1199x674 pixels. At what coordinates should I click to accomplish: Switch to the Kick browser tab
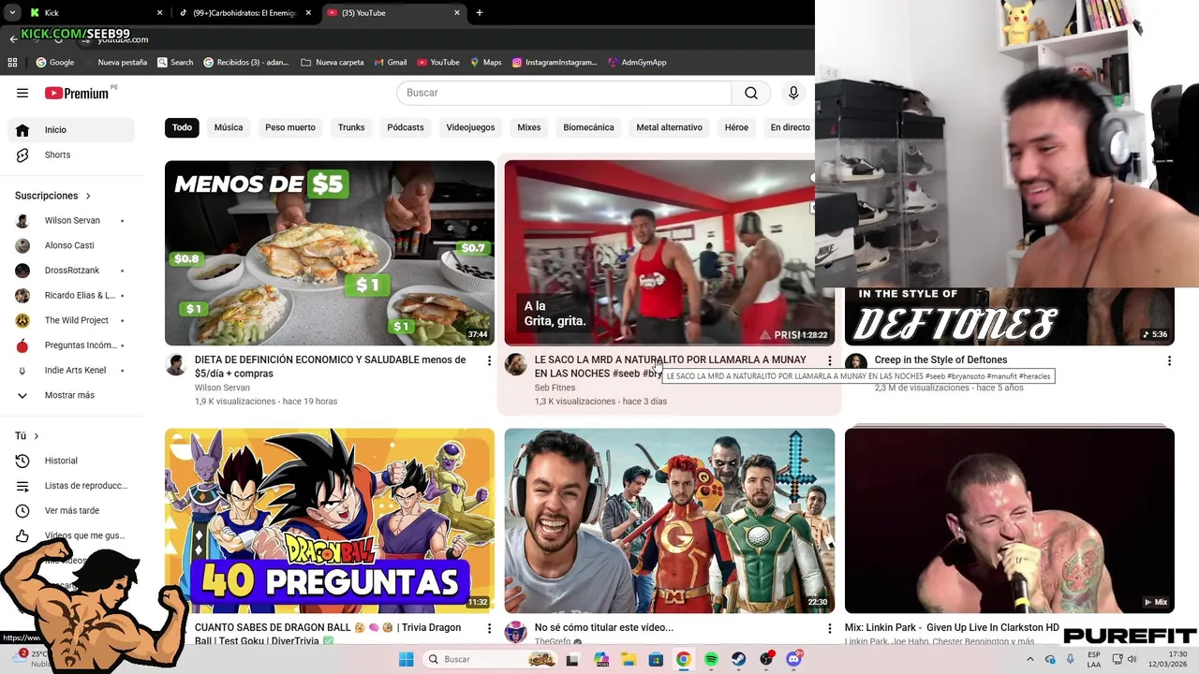(x=94, y=13)
